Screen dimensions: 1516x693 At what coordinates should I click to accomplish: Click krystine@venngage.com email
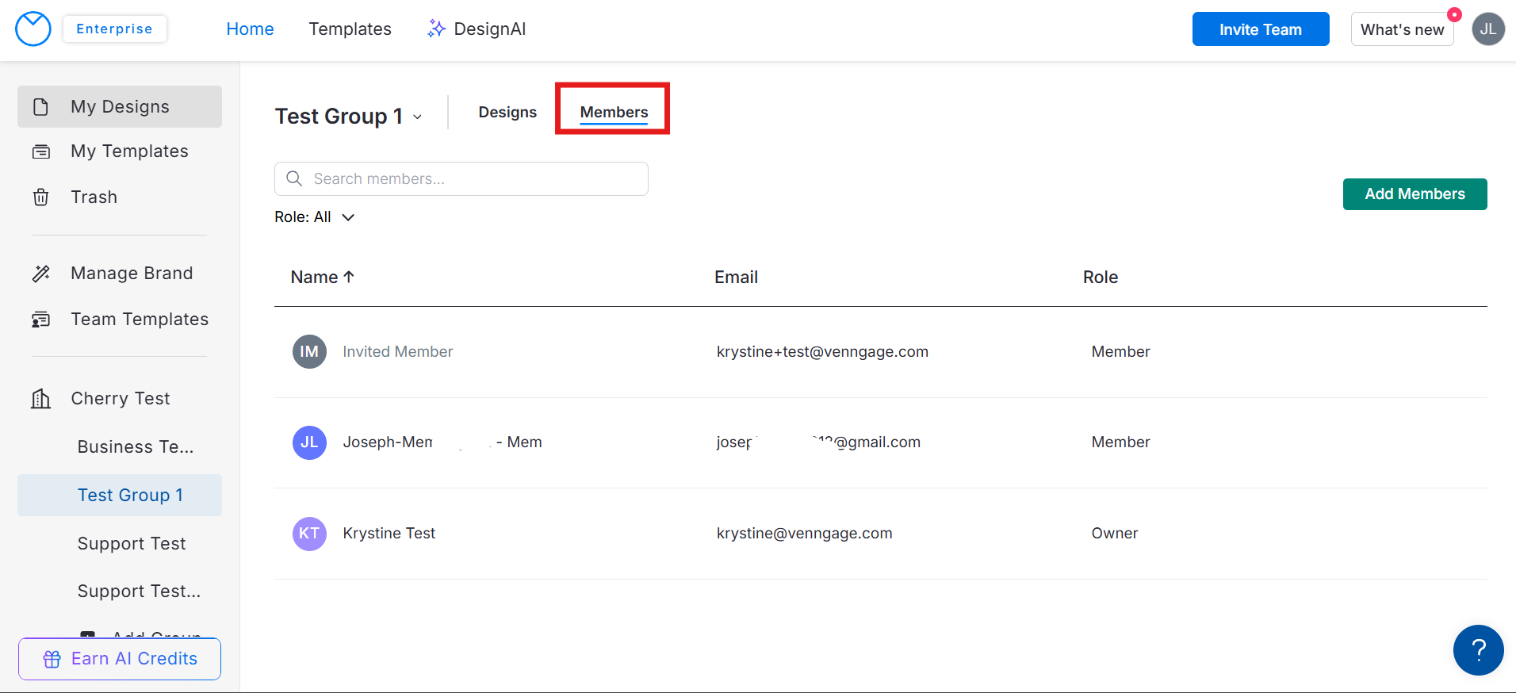tap(805, 534)
